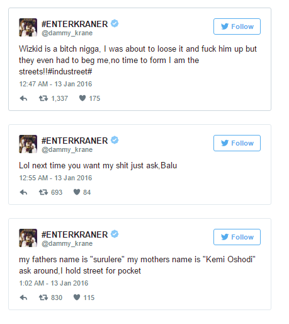Open avatar on the 12:55 AM tweet

coord(28,144)
